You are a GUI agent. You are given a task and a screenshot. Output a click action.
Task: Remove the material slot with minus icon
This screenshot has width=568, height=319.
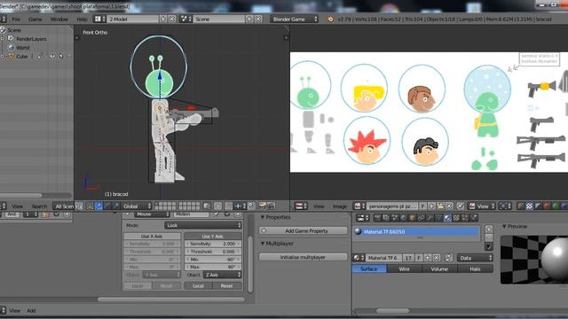coord(489,237)
